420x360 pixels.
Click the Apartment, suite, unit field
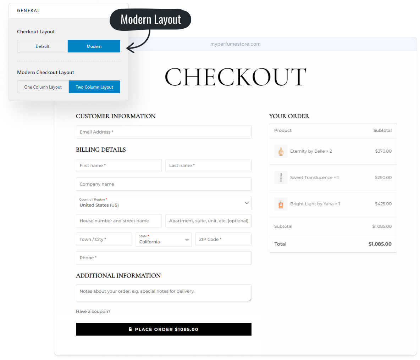(x=208, y=221)
